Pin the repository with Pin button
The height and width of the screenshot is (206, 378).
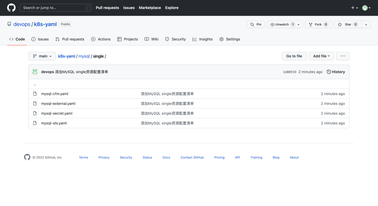[x=256, y=25]
